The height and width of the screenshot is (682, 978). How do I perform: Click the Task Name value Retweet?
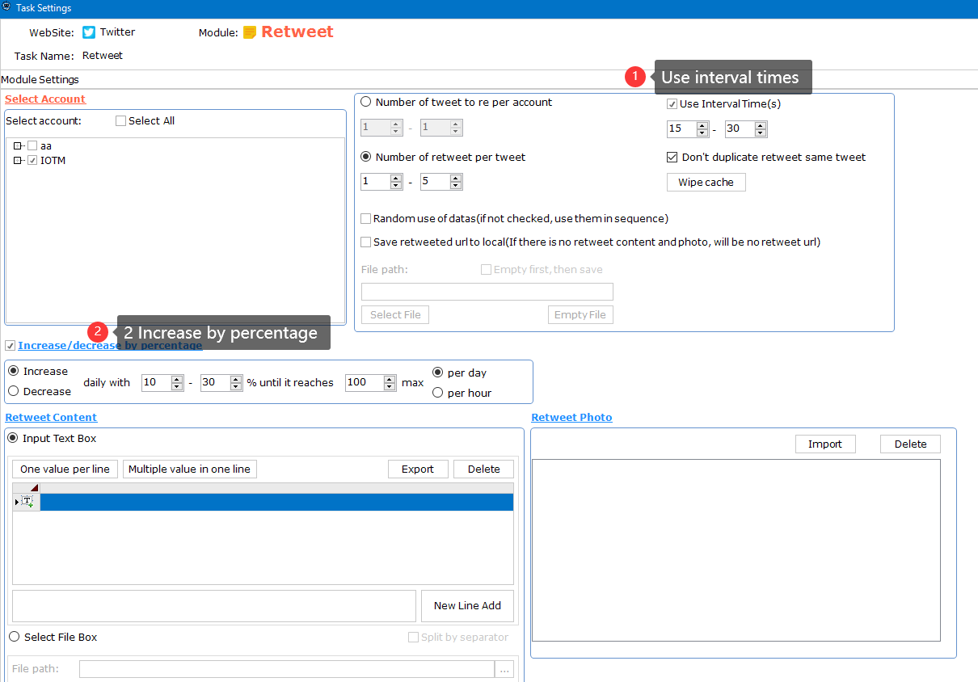click(103, 56)
